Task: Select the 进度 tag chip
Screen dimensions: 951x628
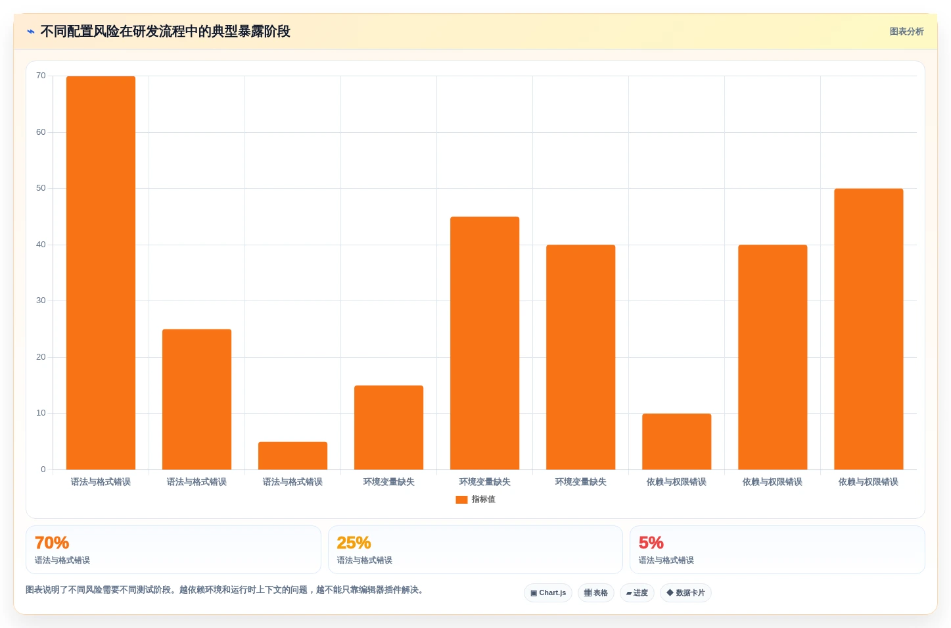Action: click(x=637, y=592)
